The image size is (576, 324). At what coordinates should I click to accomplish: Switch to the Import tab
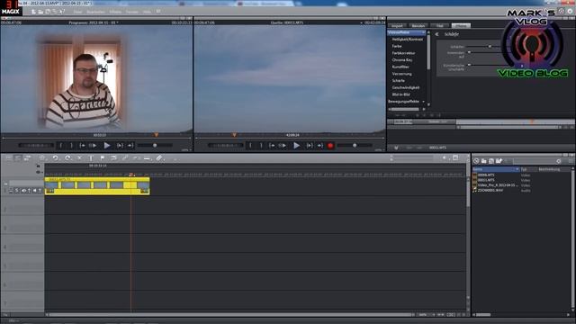pyautogui.click(x=397, y=26)
